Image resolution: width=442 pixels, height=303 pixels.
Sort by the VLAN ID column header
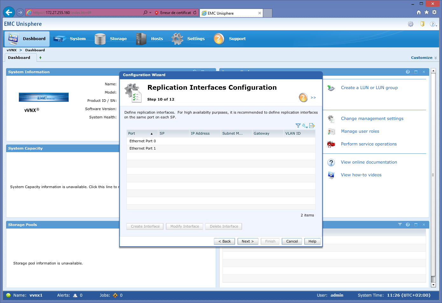(299, 133)
